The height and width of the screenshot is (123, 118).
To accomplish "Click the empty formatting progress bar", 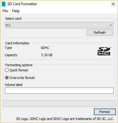I will pyautogui.click(x=59, y=103).
